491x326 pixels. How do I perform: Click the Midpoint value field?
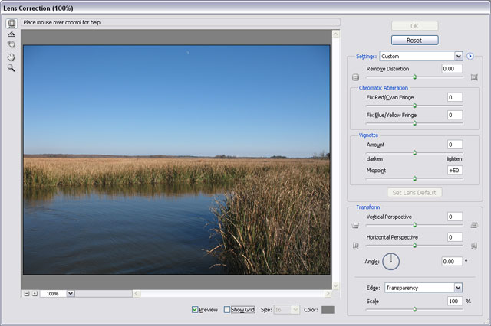455,171
